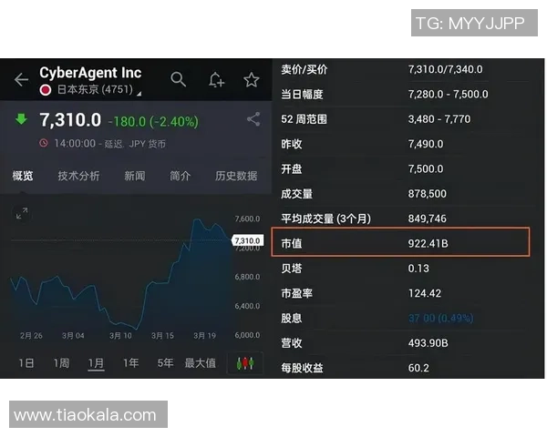
Task: Click beta value 0.13
Action: [418, 269]
